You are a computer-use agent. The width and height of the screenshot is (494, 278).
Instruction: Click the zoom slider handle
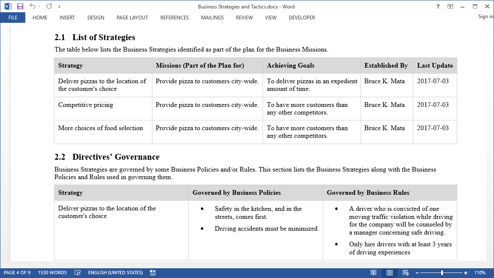pos(442,273)
